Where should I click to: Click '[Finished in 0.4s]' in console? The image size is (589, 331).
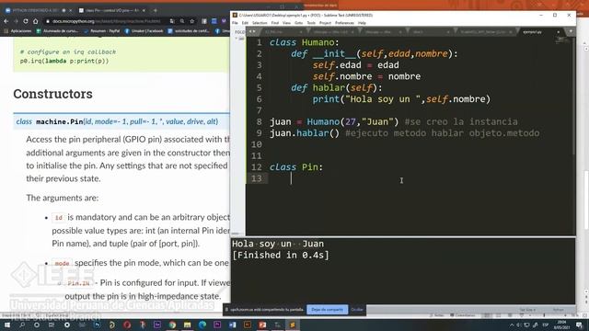pos(281,256)
